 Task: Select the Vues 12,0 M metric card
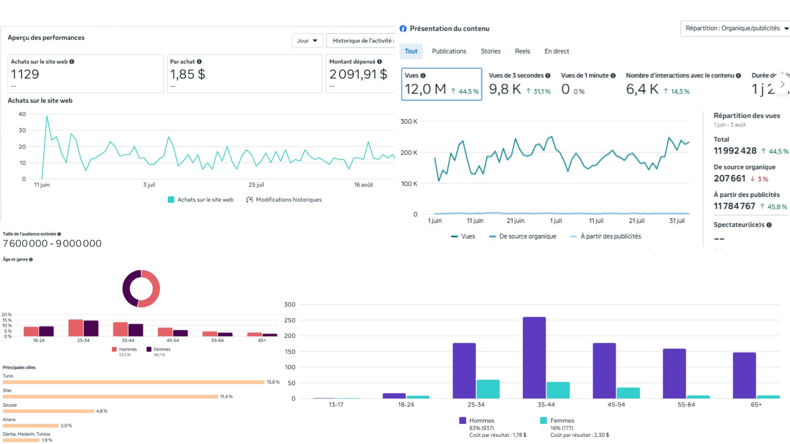pos(441,84)
